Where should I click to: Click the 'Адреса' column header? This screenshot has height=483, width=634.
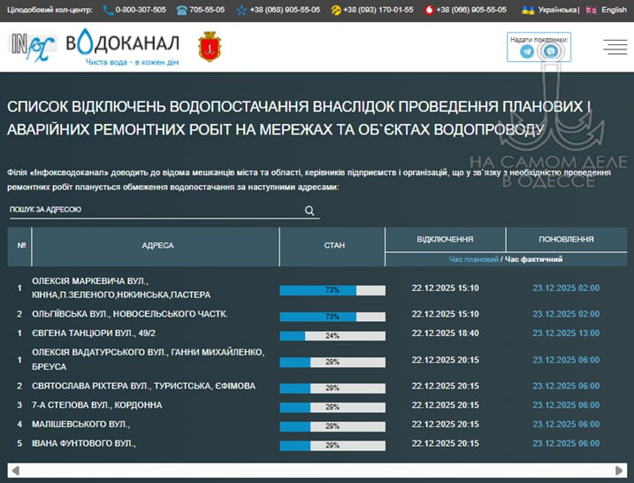point(157,245)
